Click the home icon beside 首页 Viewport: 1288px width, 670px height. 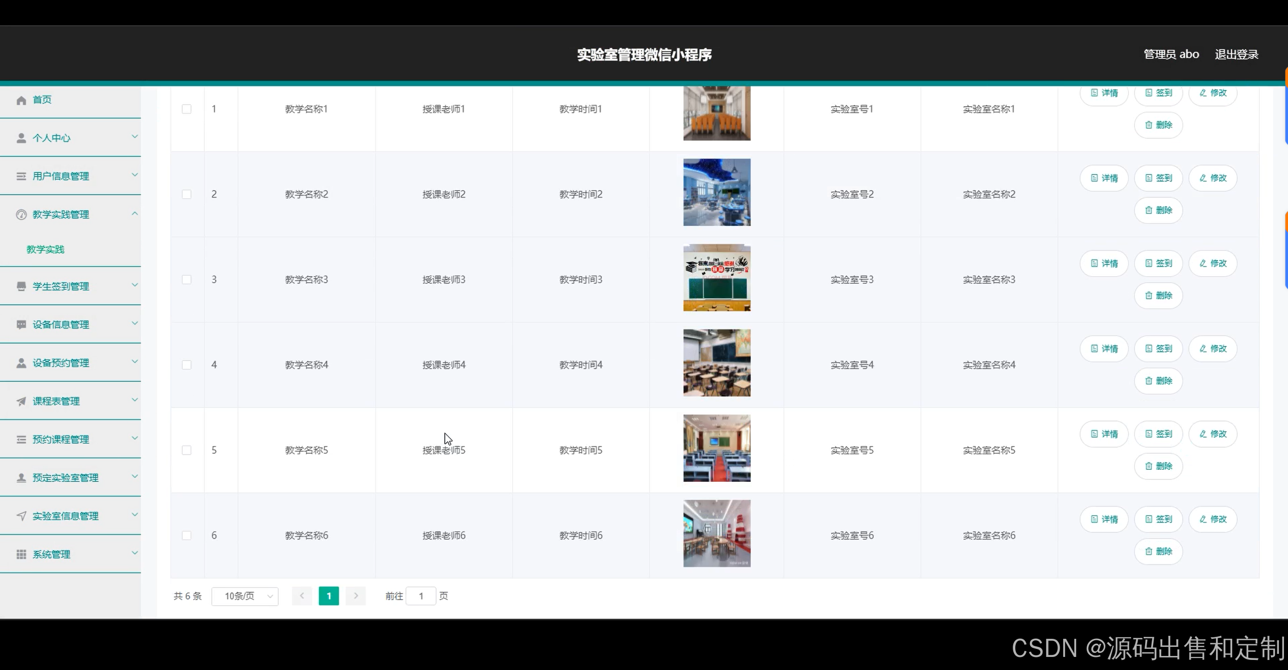[x=21, y=100]
